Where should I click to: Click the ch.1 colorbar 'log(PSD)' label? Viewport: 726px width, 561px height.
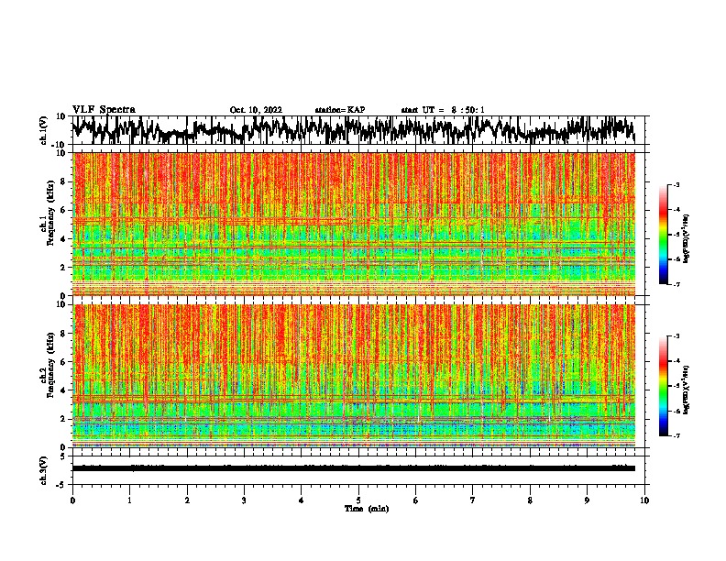click(686, 239)
